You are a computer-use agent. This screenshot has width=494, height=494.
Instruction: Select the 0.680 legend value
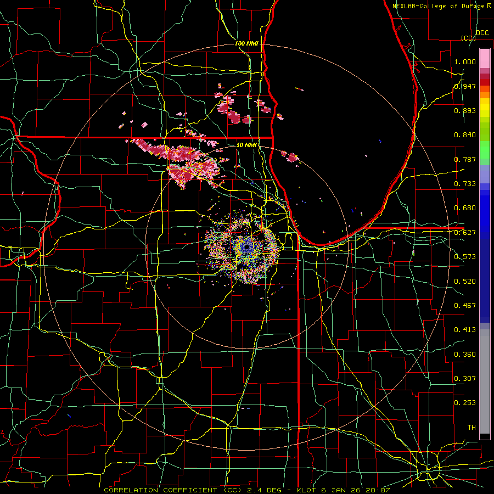click(x=465, y=208)
